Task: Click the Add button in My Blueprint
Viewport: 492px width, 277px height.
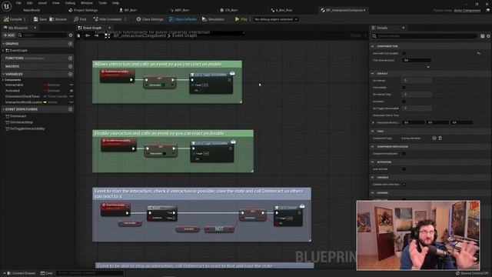Action: point(9,35)
